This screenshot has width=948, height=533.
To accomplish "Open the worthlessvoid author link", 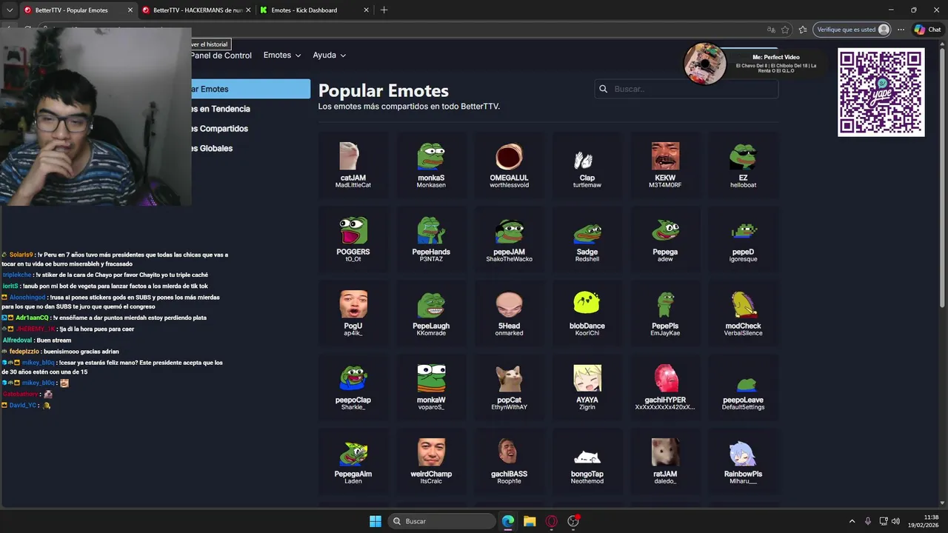I will pyautogui.click(x=509, y=185).
